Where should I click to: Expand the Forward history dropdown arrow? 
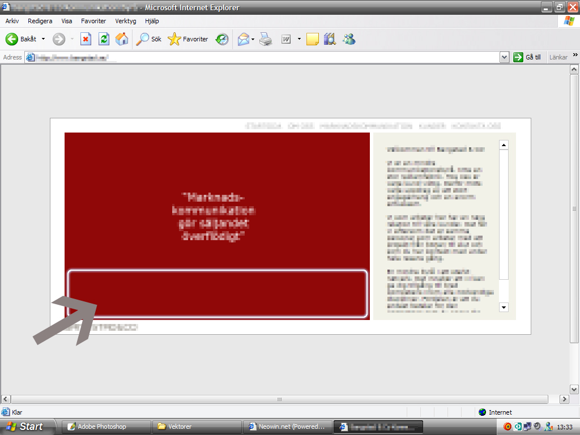[x=72, y=39]
